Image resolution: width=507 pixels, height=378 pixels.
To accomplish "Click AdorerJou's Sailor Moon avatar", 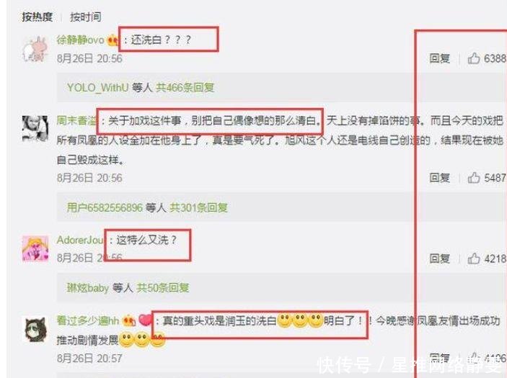I will (x=35, y=248).
